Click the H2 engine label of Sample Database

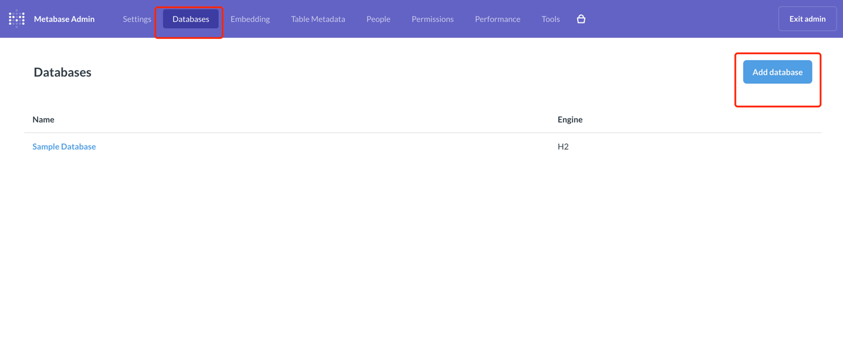tap(563, 146)
